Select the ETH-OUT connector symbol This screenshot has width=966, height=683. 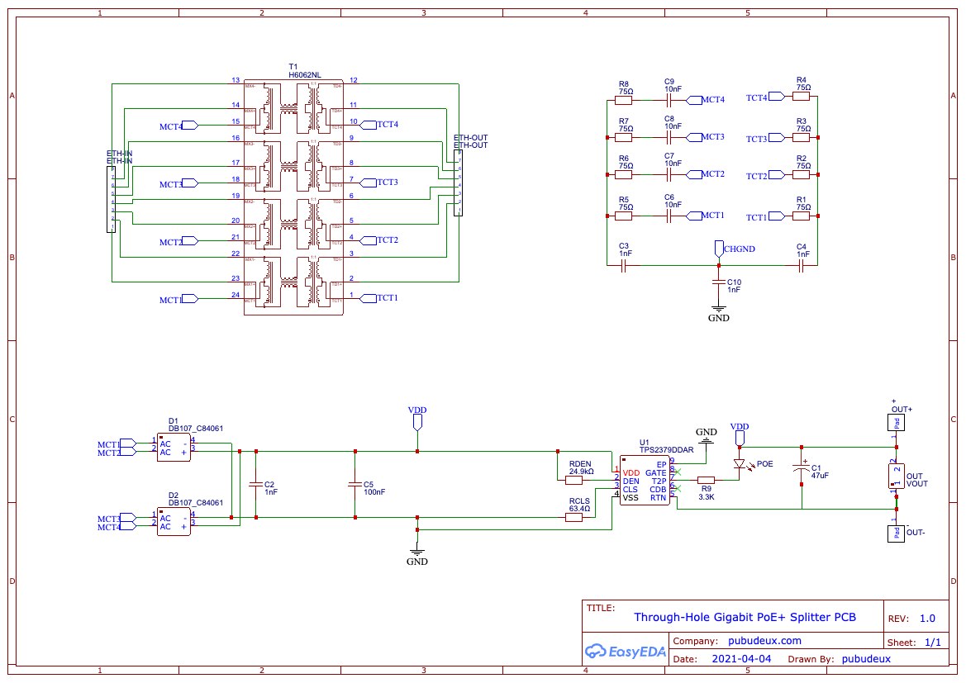459,183
